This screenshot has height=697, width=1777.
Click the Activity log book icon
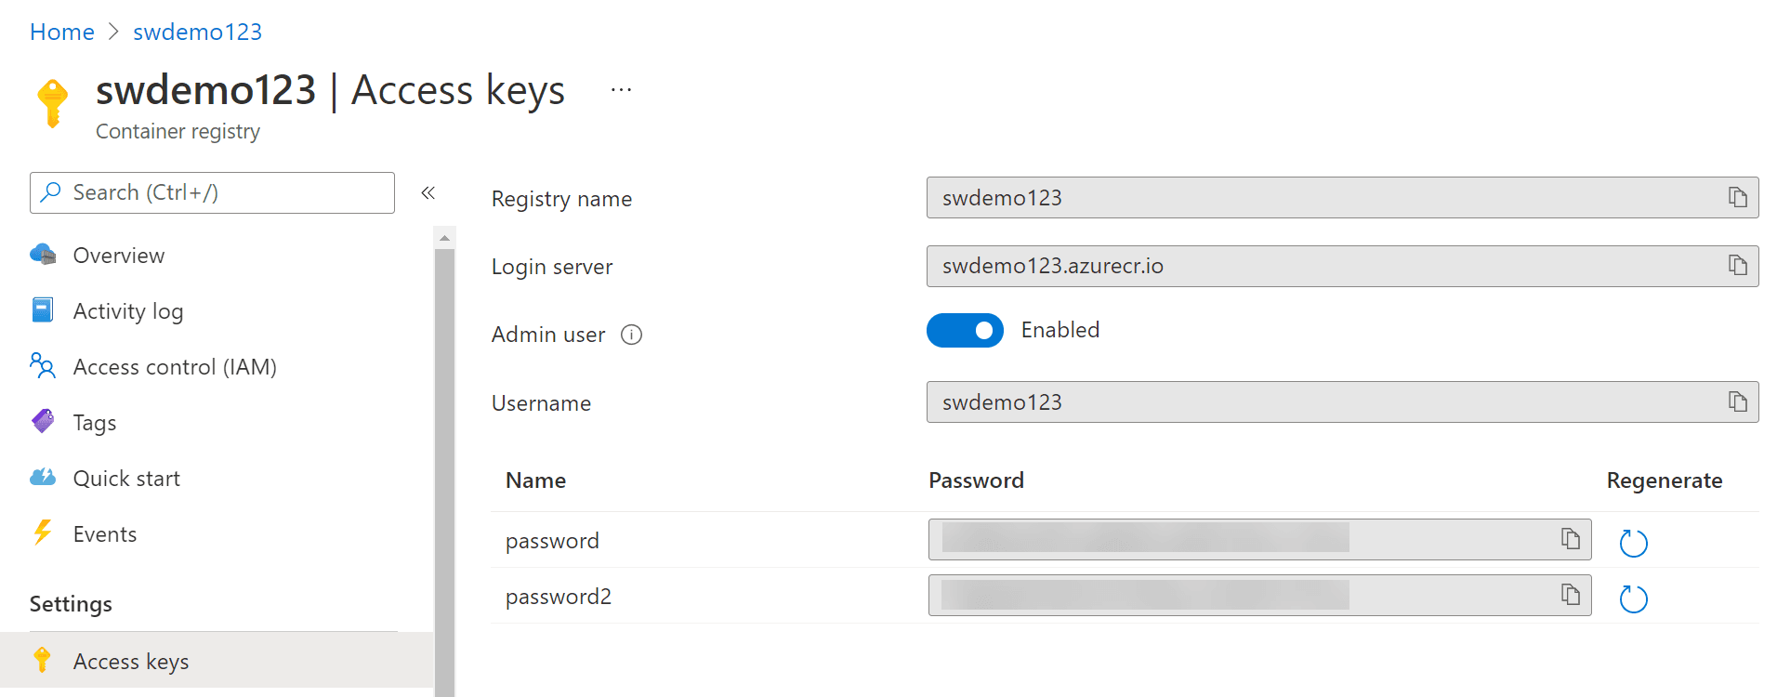click(x=43, y=310)
